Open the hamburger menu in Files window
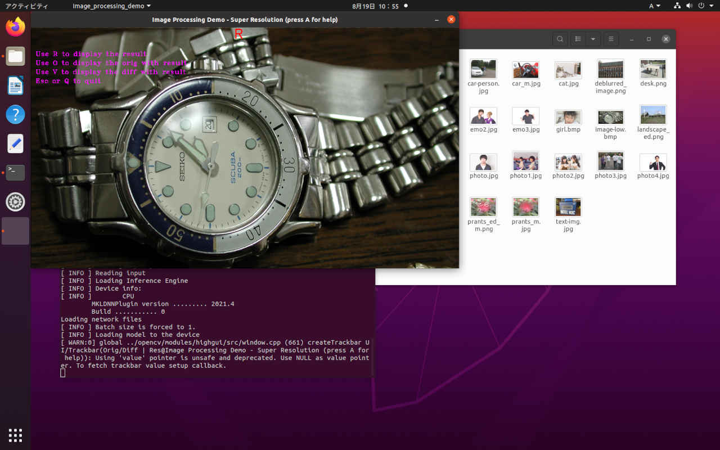720x450 pixels. tap(611, 39)
